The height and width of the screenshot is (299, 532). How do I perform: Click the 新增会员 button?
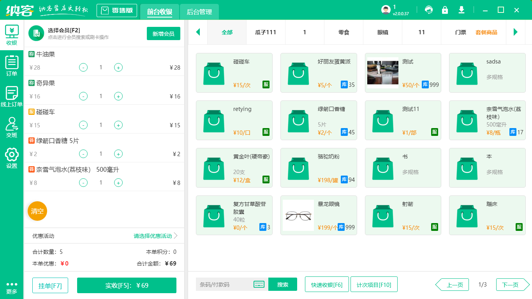point(163,33)
